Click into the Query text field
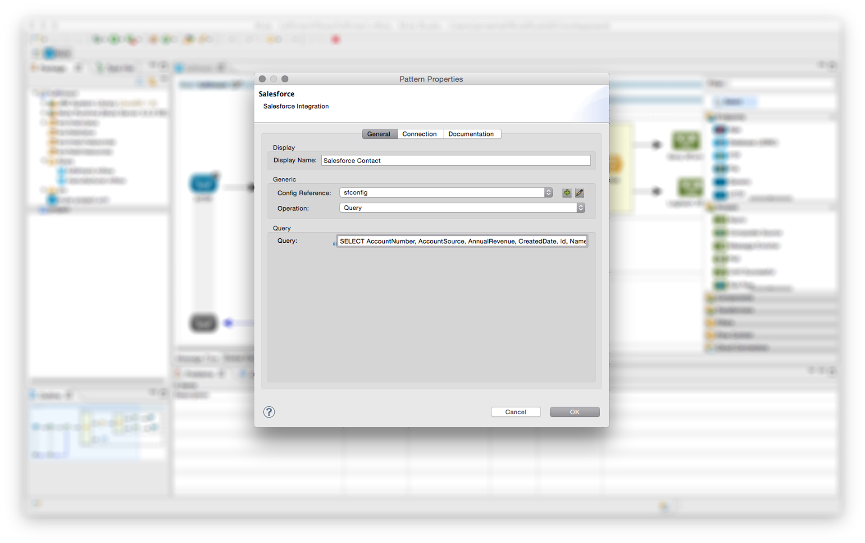This screenshot has height=543, width=865. point(462,241)
